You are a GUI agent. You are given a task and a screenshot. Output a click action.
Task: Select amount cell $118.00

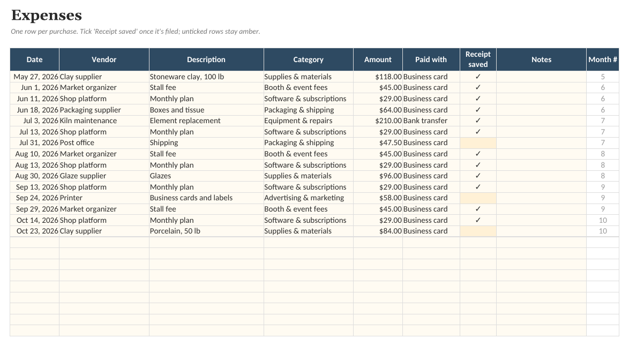point(378,77)
